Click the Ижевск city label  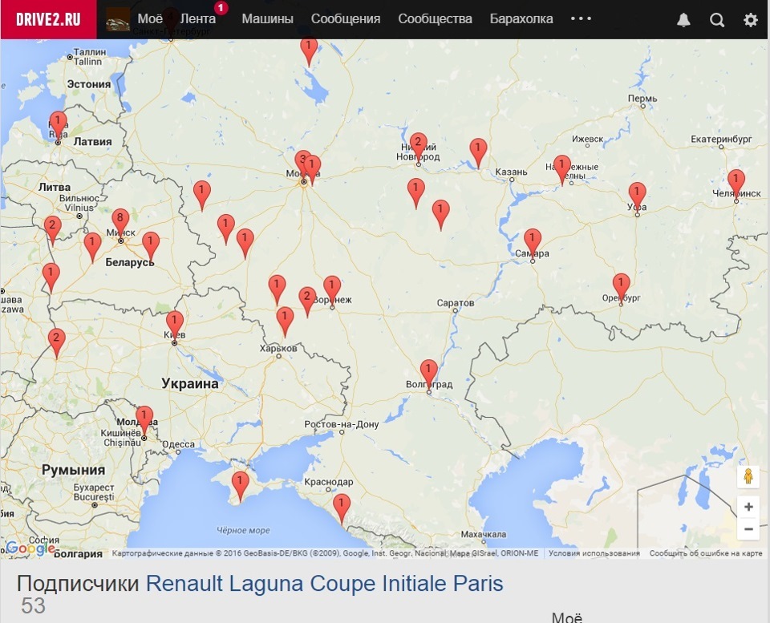[x=587, y=139]
